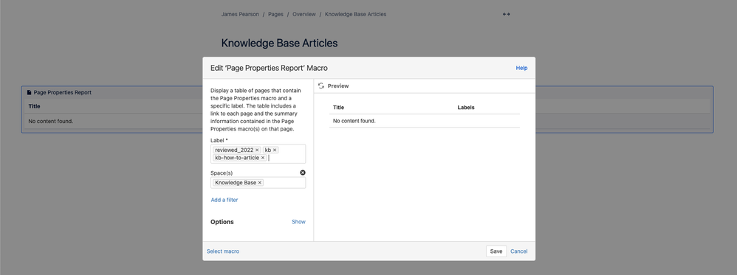Viewport: 737px width, 275px height.
Task: Cancel the macro dialog
Action: (x=519, y=251)
